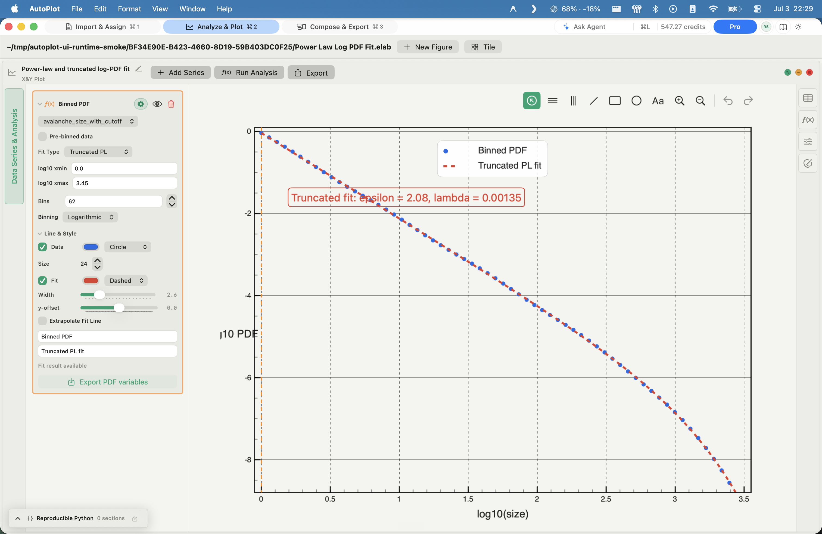The image size is (822, 534).
Task: Select the diagonal line drawing tool
Action: [594, 101]
